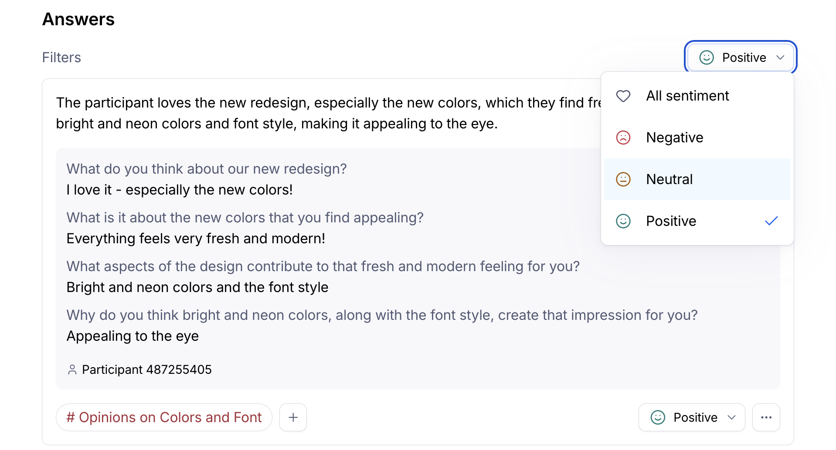
Task: Click Participant 487255405 link
Action: (x=147, y=369)
